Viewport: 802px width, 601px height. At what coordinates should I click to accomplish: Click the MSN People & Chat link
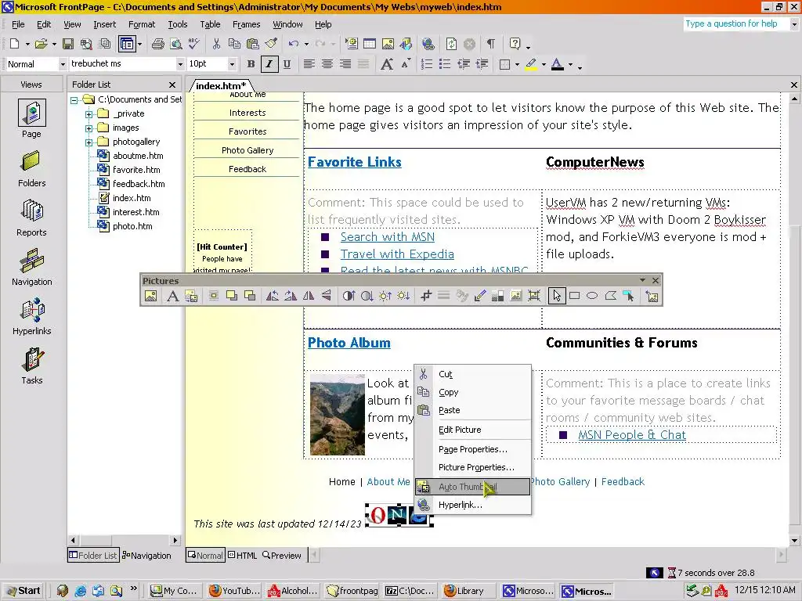coord(632,435)
